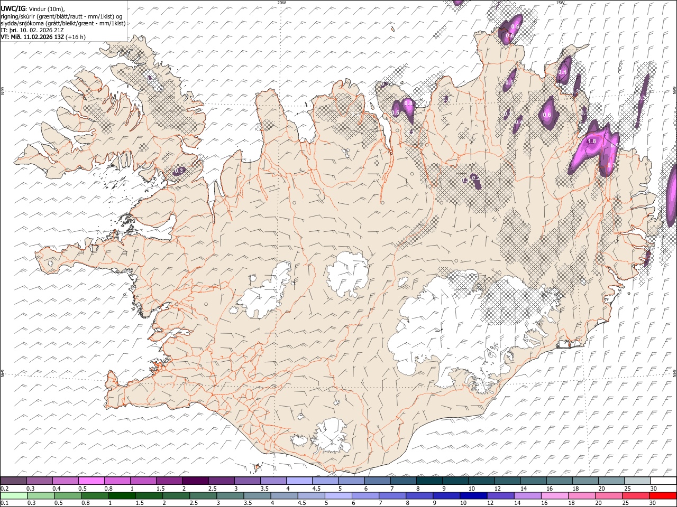The height and width of the screenshot is (507, 677).
Task: Pick the darkest green 1–1.5 lower legend swatch
Action: [x=122, y=495]
